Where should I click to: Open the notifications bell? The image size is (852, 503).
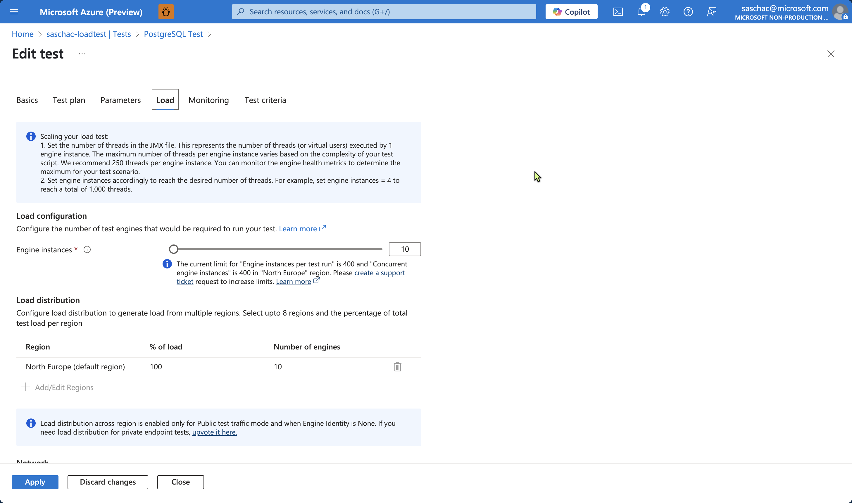coord(641,12)
